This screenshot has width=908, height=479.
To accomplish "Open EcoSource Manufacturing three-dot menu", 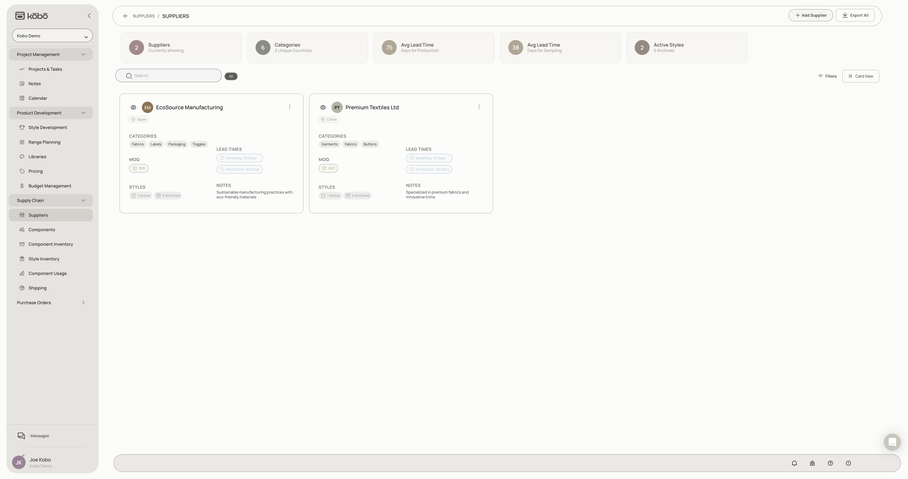I will pyautogui.click(x=289, y=107).
